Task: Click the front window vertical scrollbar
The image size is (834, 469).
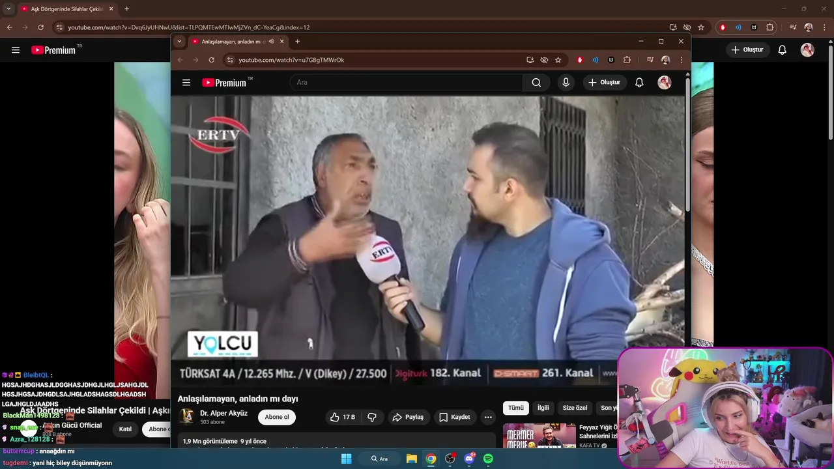Action: pyautogui.click(x=687, y=143)
